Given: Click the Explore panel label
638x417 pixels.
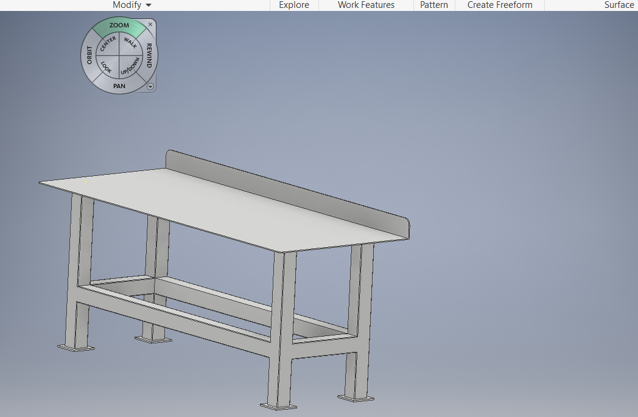Looking at the screenshot, I should tap(294, 5).
